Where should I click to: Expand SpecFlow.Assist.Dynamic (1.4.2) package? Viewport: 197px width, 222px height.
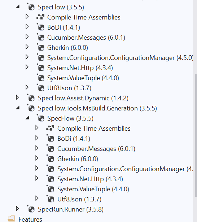tap(17, 97)
